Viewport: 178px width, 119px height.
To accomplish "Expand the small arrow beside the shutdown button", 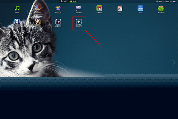I will 177,1.
